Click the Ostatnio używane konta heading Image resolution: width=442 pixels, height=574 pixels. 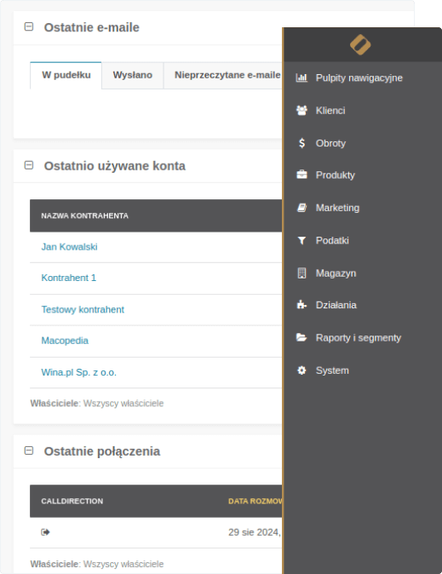pyautogui.click(x=115, y=166)
